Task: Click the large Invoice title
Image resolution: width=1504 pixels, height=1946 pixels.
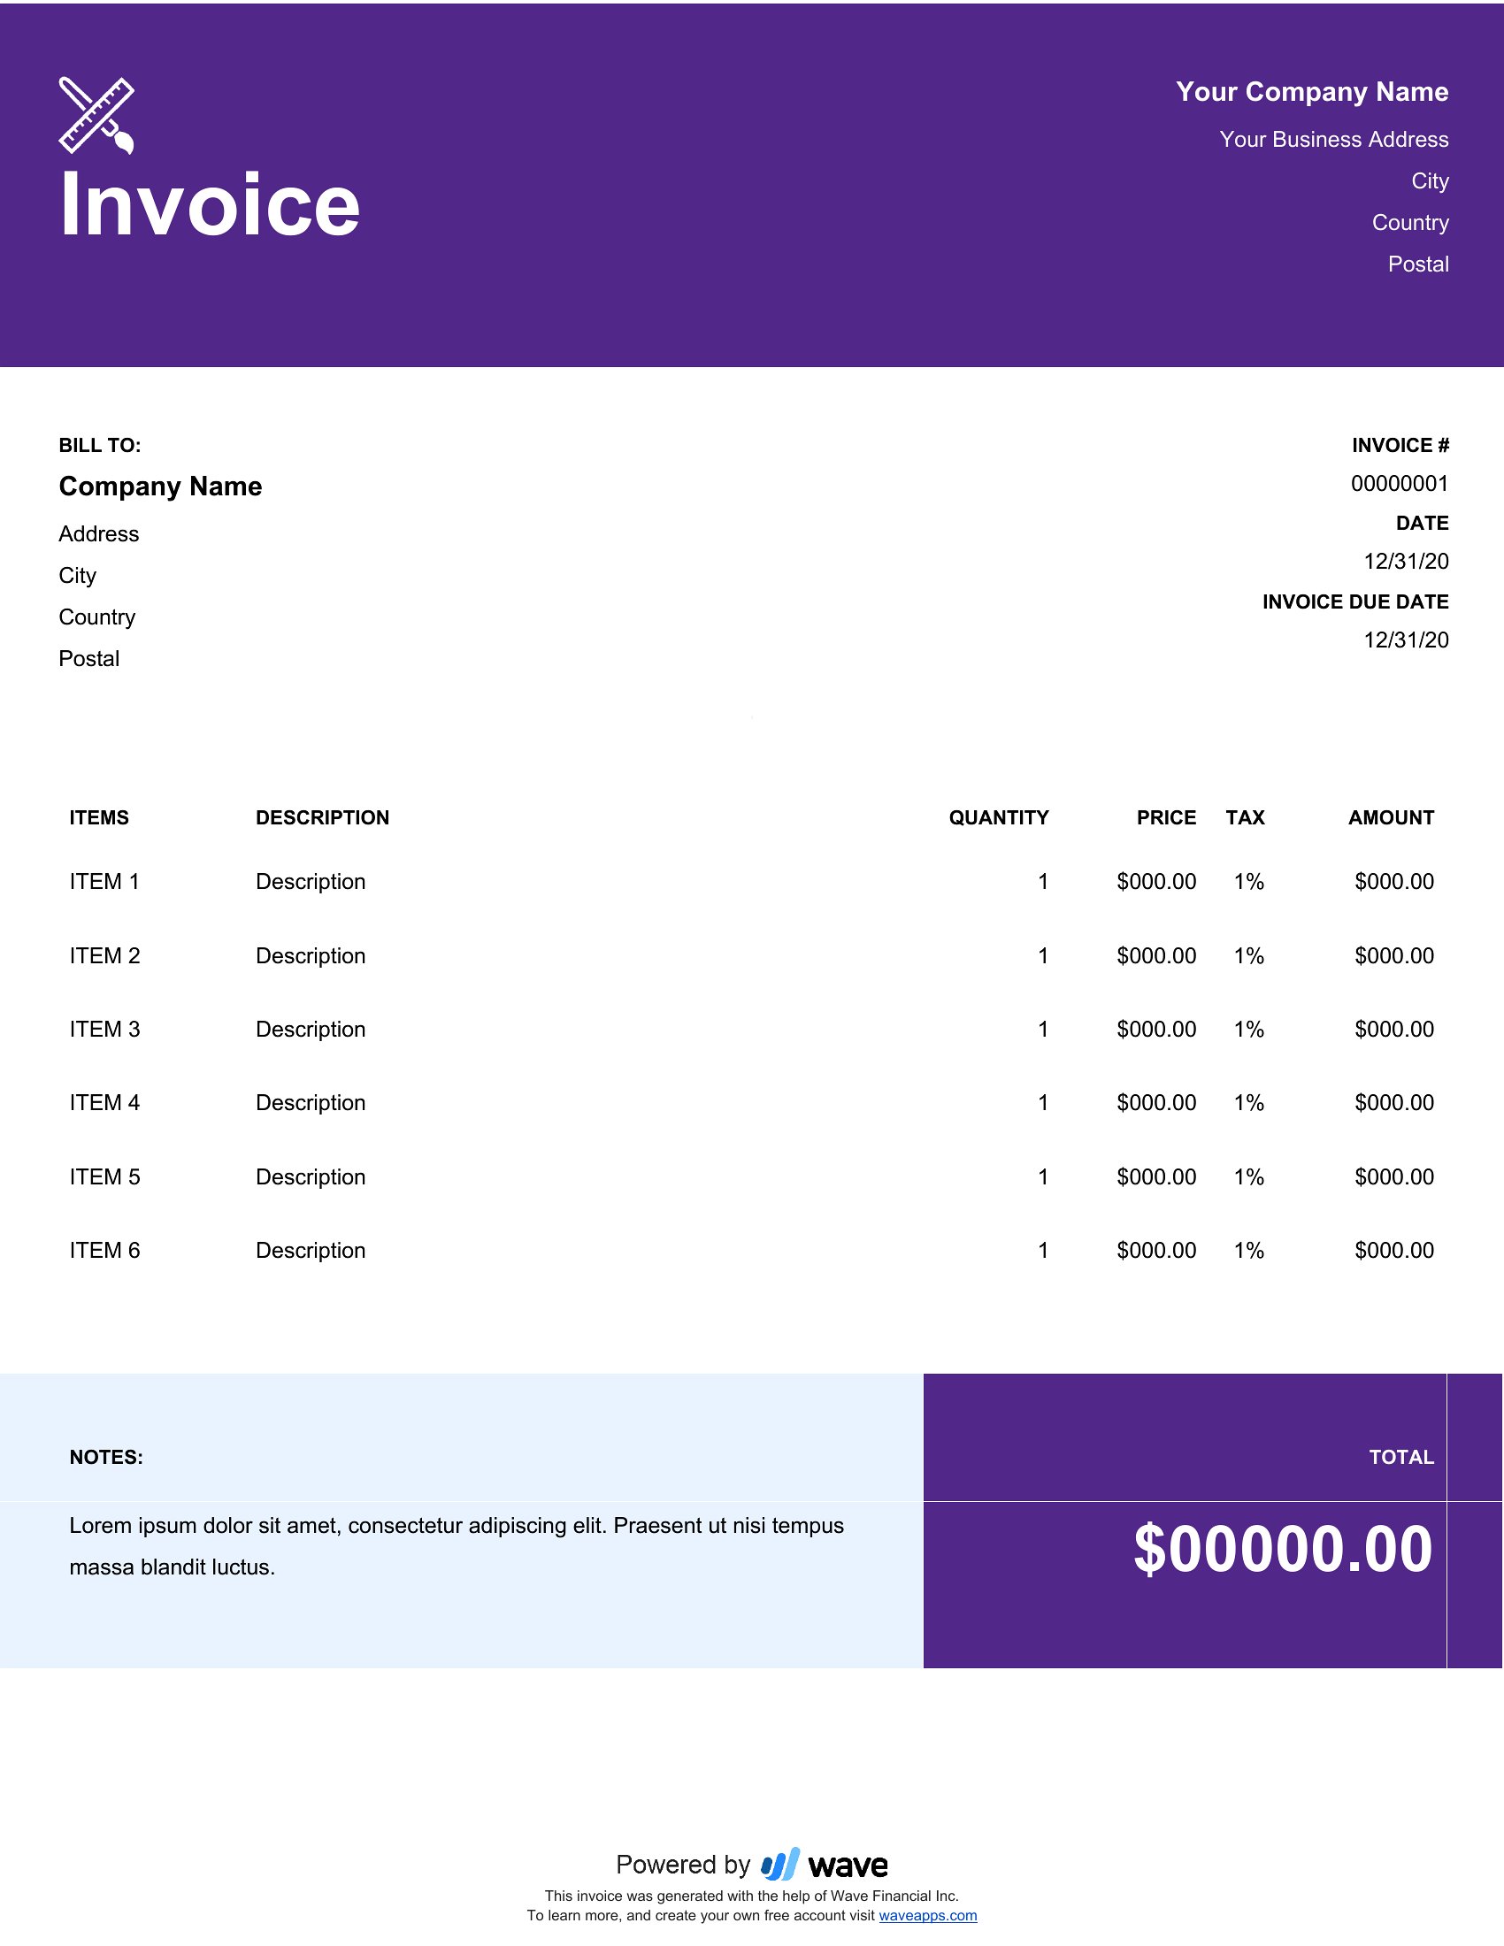Action: [210, 205]
